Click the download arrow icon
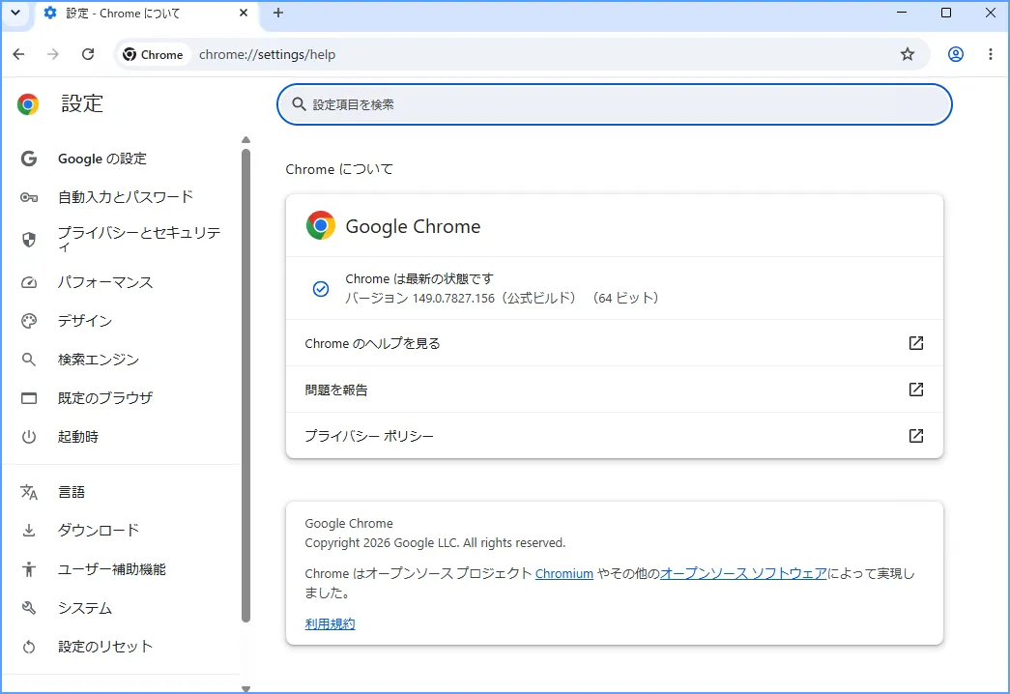Viewport: 1010px width, 694px height. coord(29,531)
